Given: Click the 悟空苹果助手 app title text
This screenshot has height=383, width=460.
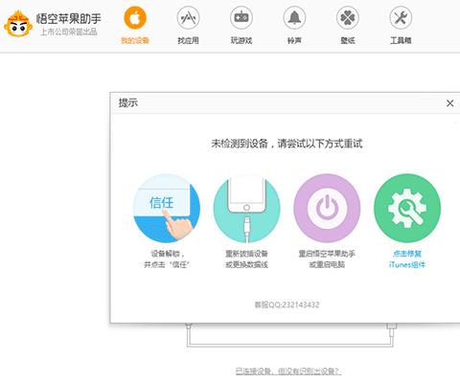Looking at the screenshot, I should pyautogui.click(x=68, y=18).
